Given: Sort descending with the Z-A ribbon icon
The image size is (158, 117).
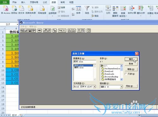Looking at the screenshot, I should point(73,14).
